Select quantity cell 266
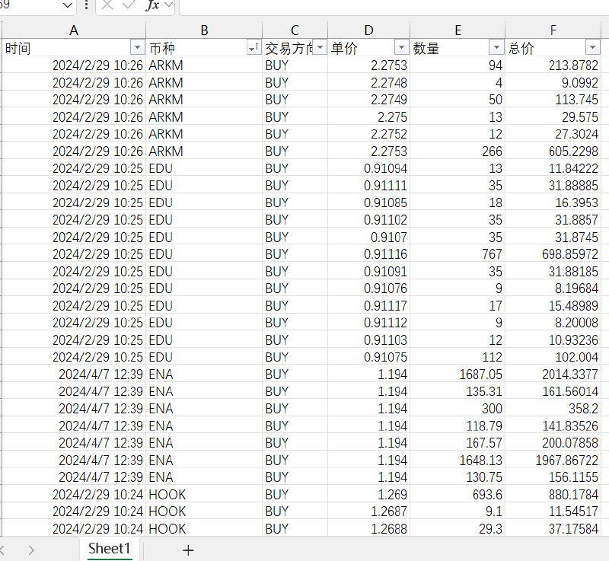609x561 pixels. pos(458,151)
